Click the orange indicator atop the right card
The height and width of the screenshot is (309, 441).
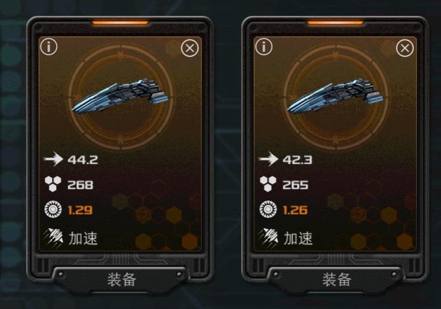point(335,22)
